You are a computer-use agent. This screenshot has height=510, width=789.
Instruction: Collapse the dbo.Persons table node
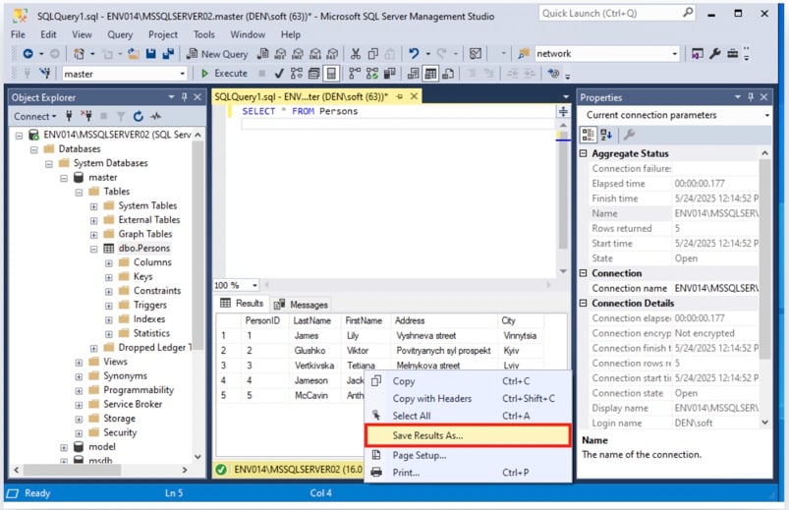click(94, 249)
